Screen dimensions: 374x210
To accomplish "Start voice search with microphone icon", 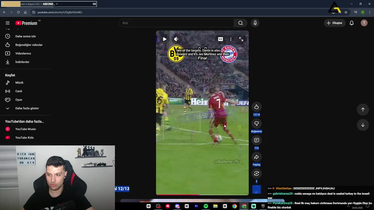I will coord(255,23).
